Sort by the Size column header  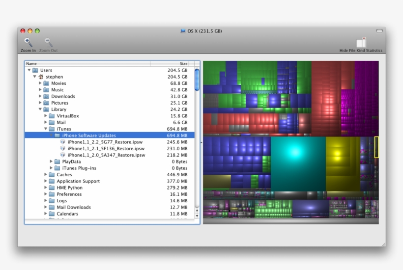click(x=170, y=64)
